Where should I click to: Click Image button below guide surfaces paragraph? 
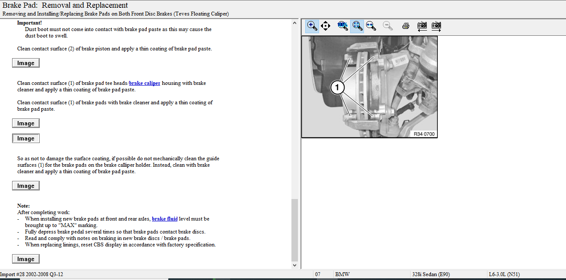(x=26, y=186)
